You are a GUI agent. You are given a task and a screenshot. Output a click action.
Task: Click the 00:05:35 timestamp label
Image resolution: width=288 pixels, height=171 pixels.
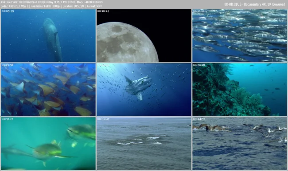click(x=8, y=11)
